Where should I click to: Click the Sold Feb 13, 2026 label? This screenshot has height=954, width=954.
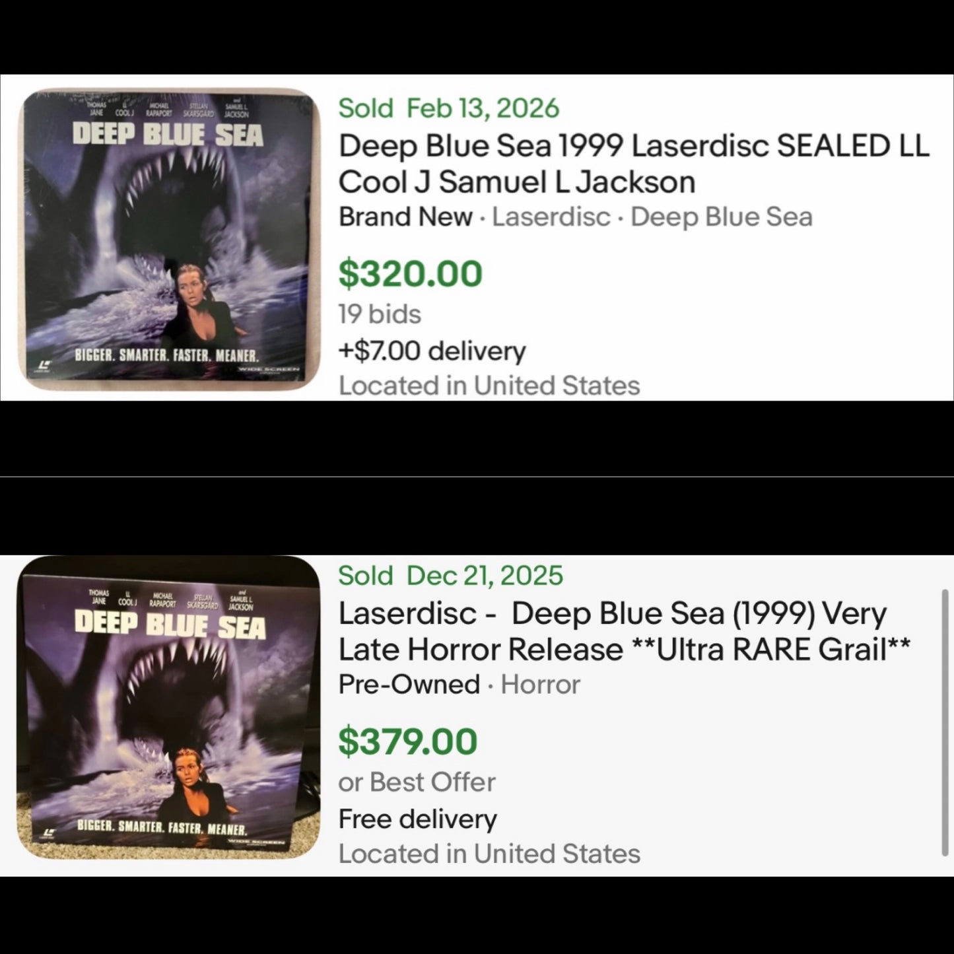[448, 108]
